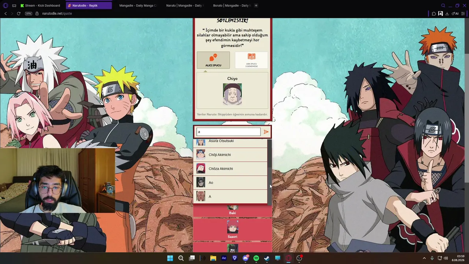
Task: Select the Alıcı İpucu hint button
Action: [213, 60]
